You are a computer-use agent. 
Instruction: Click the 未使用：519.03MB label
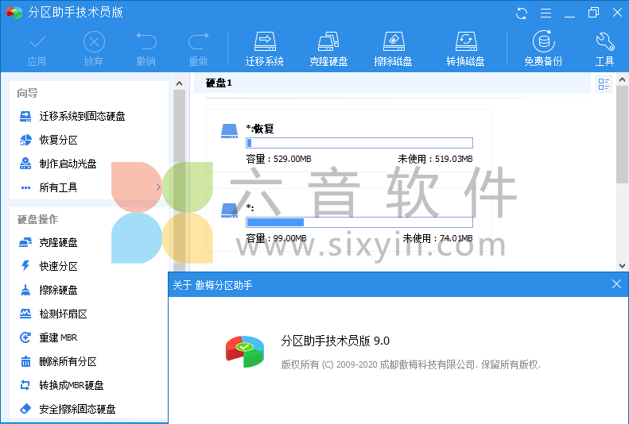(435, 159)
